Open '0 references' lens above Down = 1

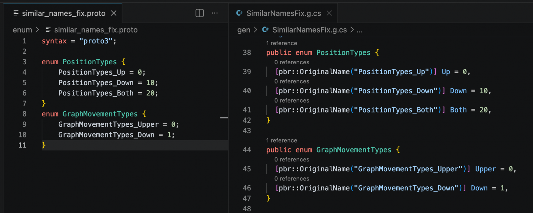[291, 179]
